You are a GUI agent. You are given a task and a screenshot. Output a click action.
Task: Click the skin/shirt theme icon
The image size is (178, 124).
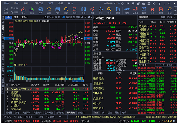[159, 4]
